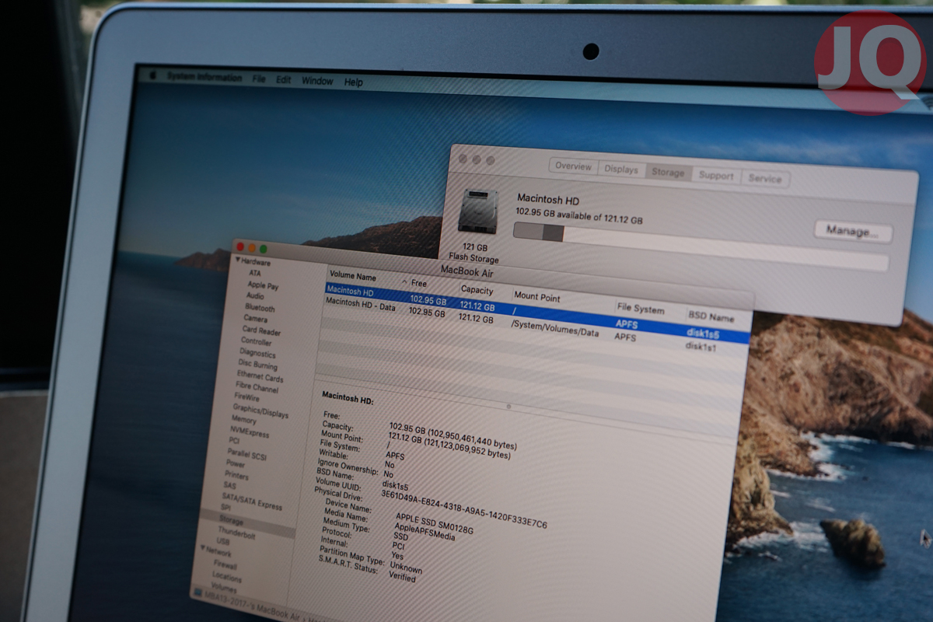The height and width of the screenshot is (622, 933).
Task: Sort by the Mount Point column
Action: 537,297
